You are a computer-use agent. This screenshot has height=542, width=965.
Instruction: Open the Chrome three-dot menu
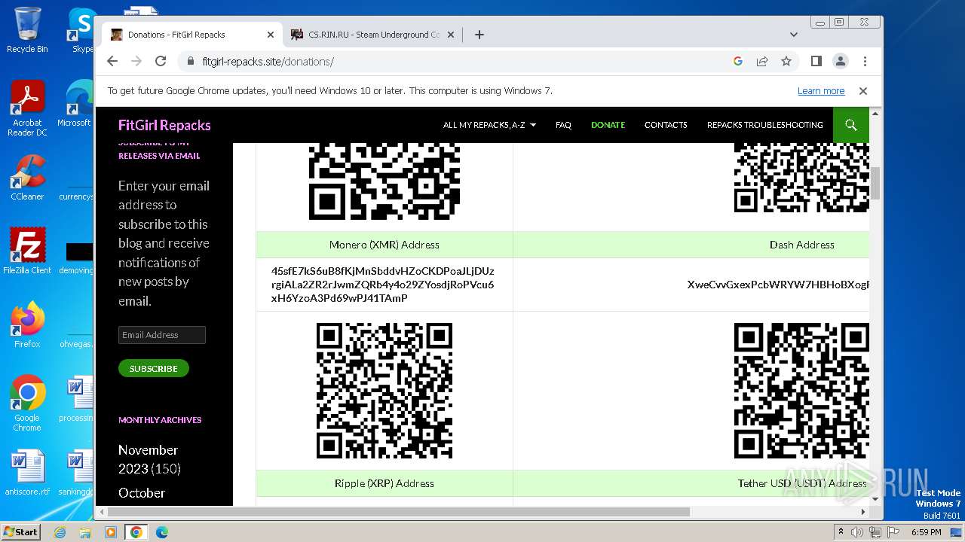click(865, 61)
